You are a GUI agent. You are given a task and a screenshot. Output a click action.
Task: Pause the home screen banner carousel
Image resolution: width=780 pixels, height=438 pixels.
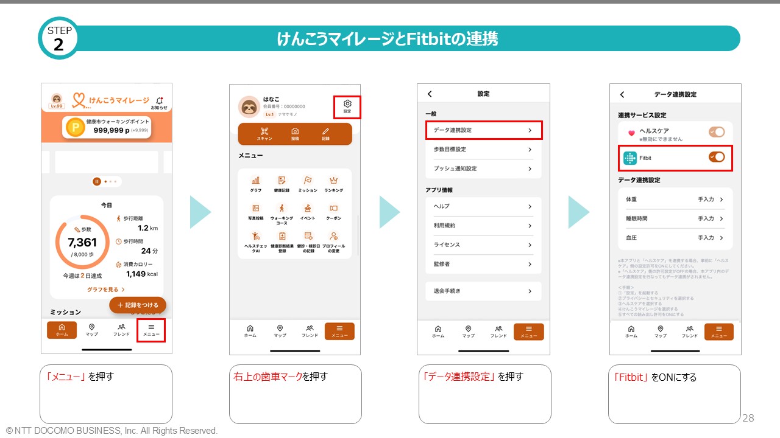(x=96, y=181)
